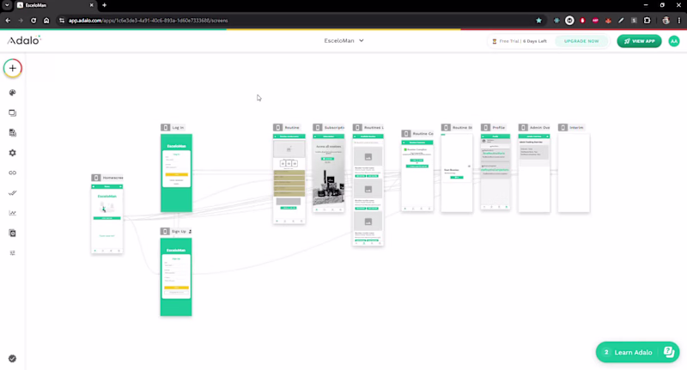Click the yellow button on Sign Up screen
687x370 pixels.
click(176, 288)
